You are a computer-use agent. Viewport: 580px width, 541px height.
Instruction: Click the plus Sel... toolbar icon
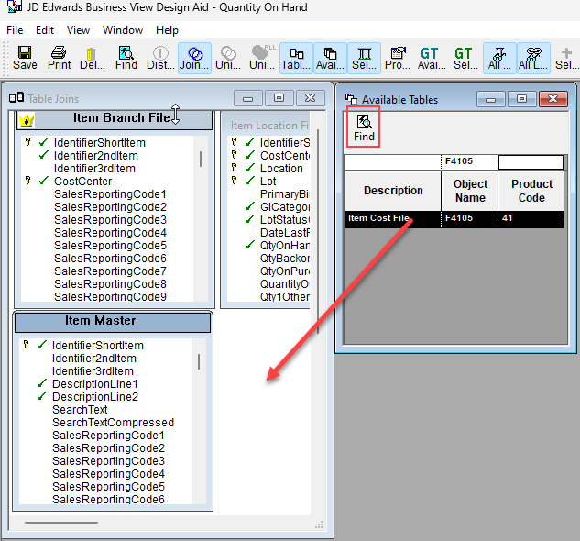pyautogui.click(x=566, y=58)
